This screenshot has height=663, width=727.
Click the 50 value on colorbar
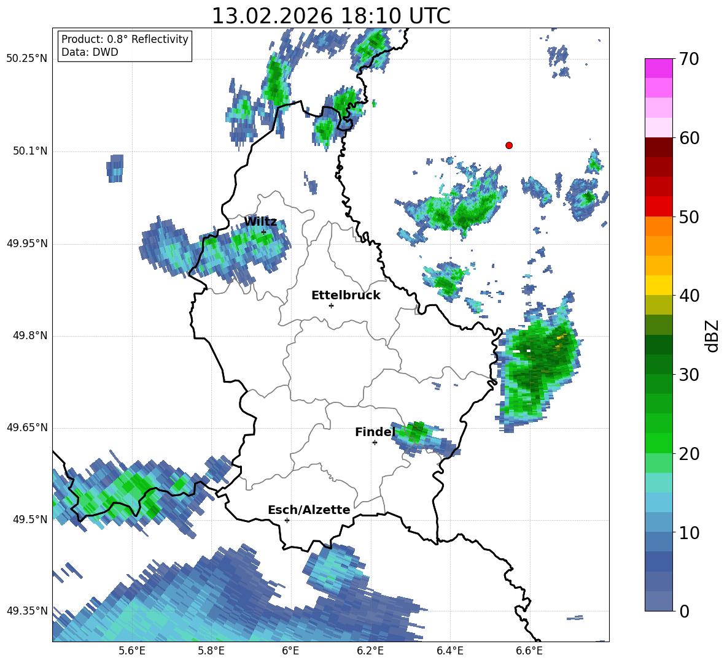point(689,217)
